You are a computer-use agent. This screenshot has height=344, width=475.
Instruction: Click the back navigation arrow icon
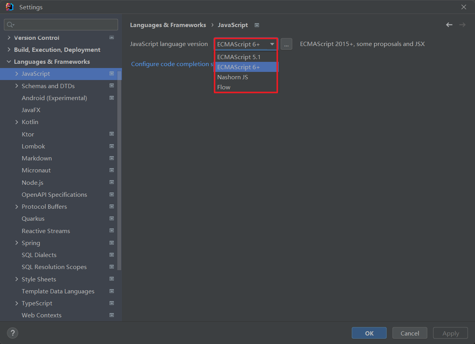(x=449, y=25)
